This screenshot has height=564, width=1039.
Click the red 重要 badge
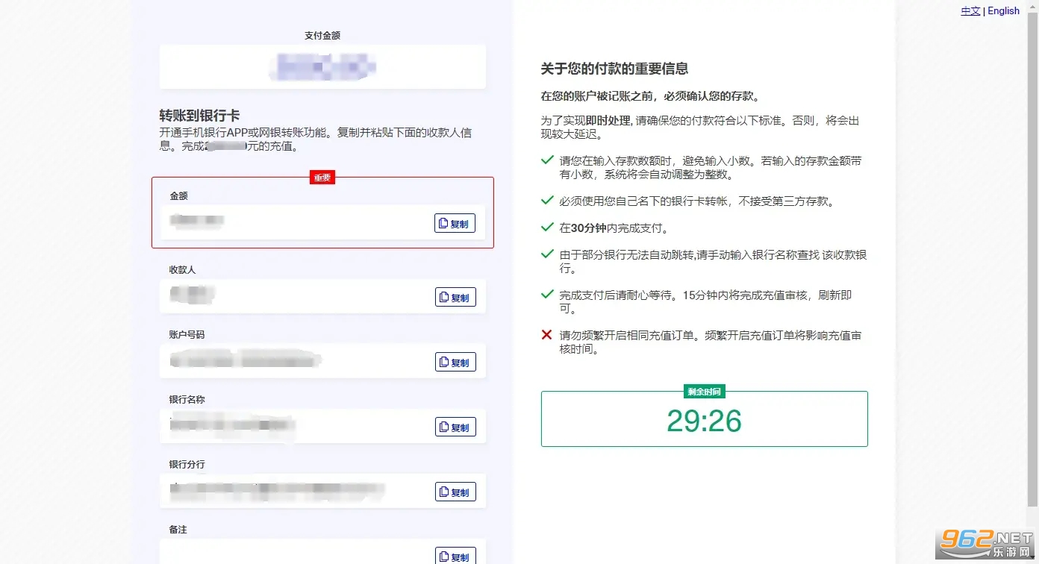(x=322, y=178)
